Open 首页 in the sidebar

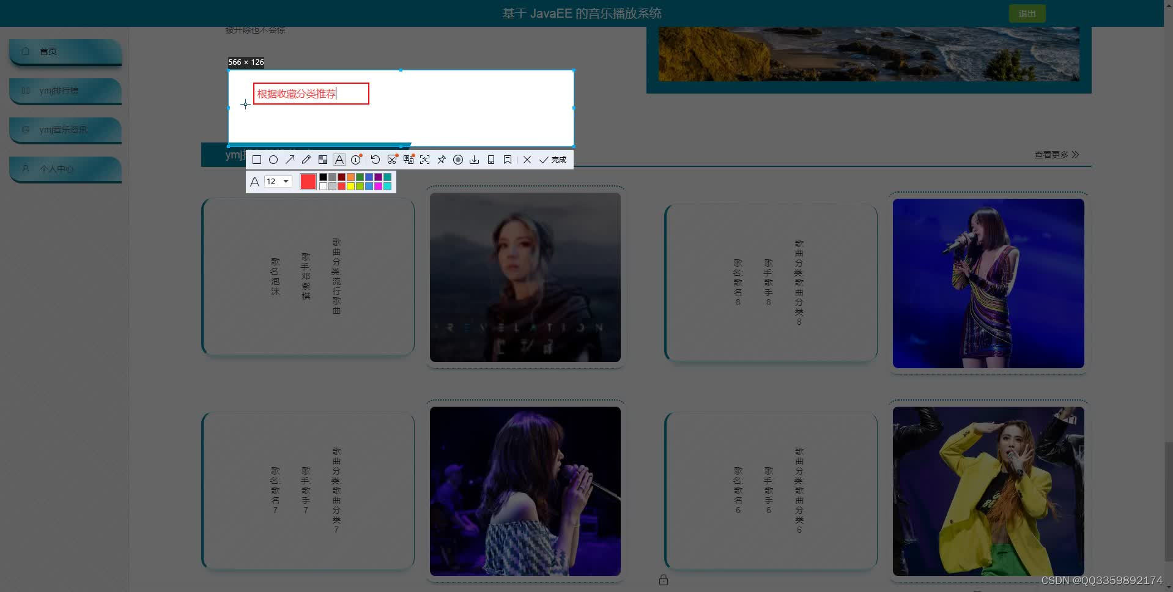65,52
